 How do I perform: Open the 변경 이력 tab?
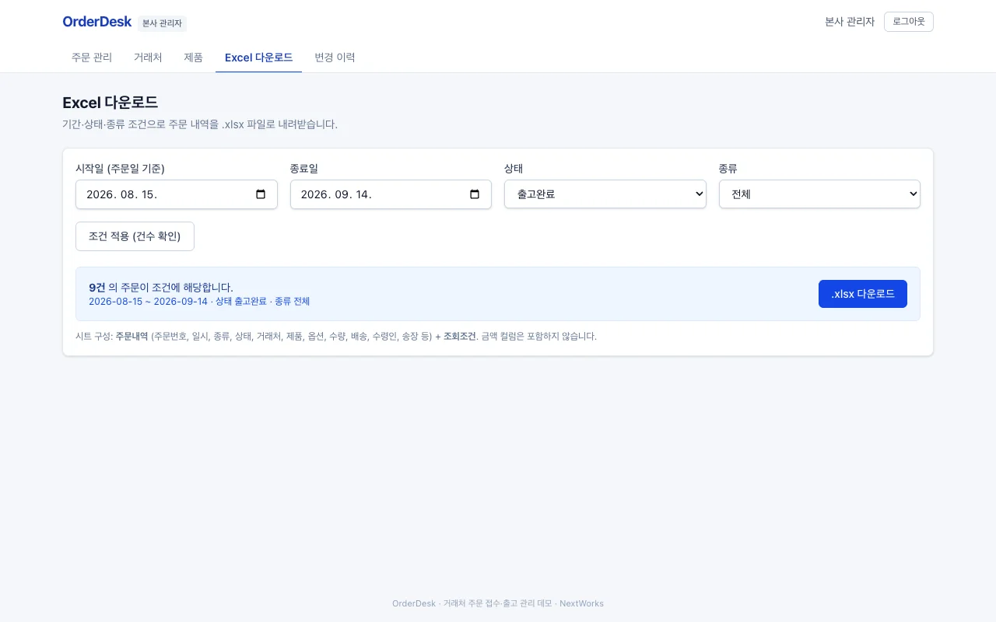(x=335, y=58)
